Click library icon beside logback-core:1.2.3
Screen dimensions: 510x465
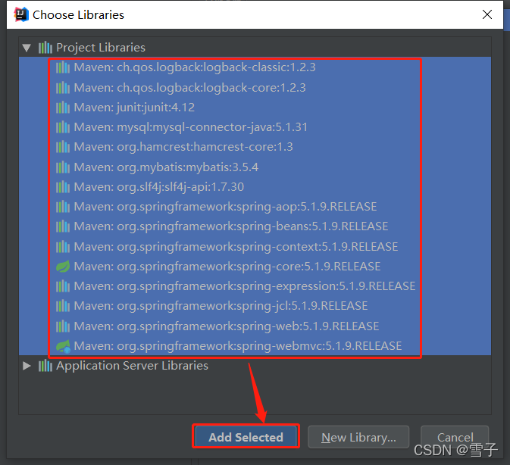point(63,88)
